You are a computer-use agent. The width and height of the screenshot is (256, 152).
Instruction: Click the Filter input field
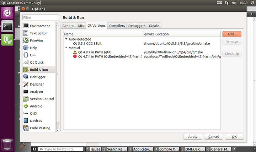pyautogui.click(x=41, y=17)
